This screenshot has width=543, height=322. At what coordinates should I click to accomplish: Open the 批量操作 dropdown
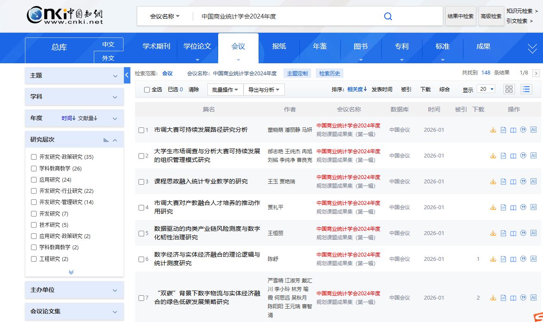tap(225, 89)
